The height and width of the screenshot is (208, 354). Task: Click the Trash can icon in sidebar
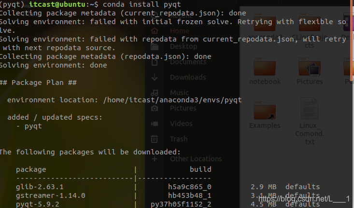[155, 139]
